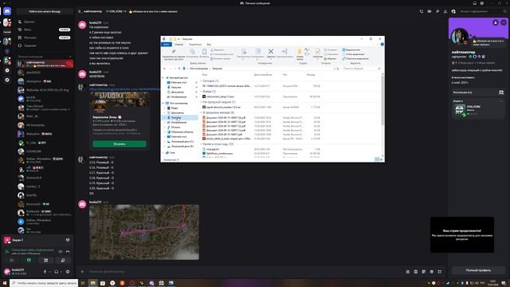Toggle headphone deafen in user panel
This screenshot has width=510, height=287.
click(x=57, y=271)
